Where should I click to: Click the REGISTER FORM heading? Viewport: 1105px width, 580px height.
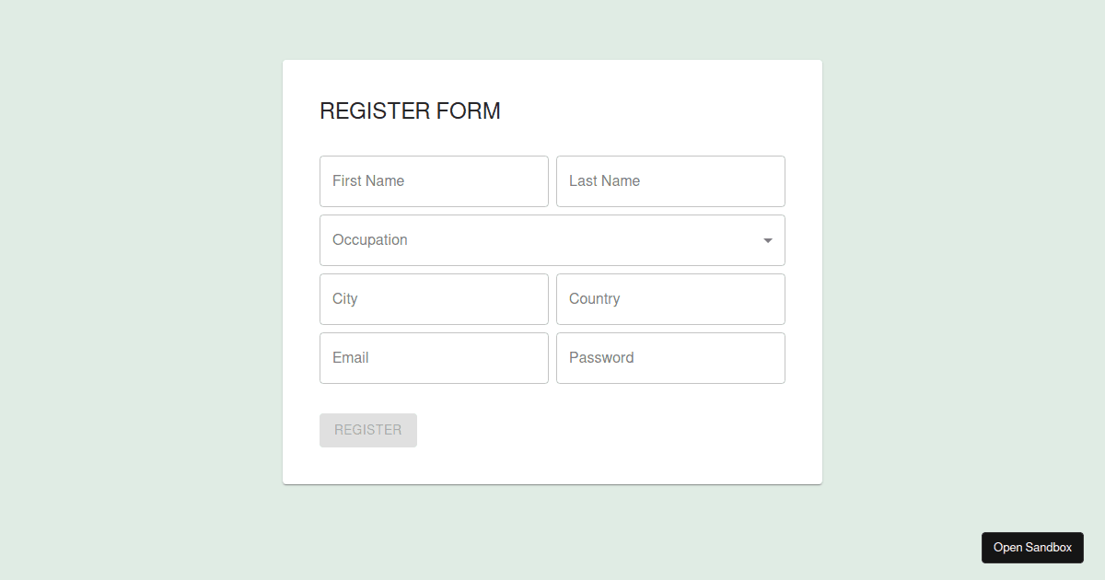(410, 110)
